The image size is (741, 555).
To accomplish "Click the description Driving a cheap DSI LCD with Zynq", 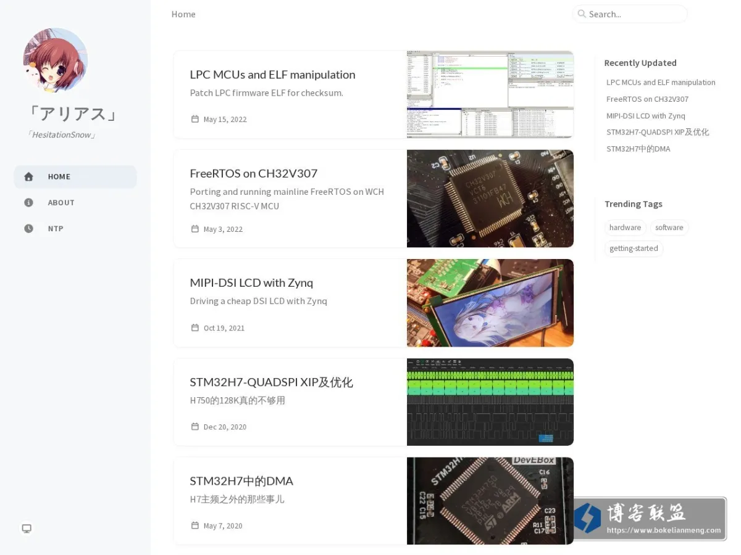I will pos(258,301).
